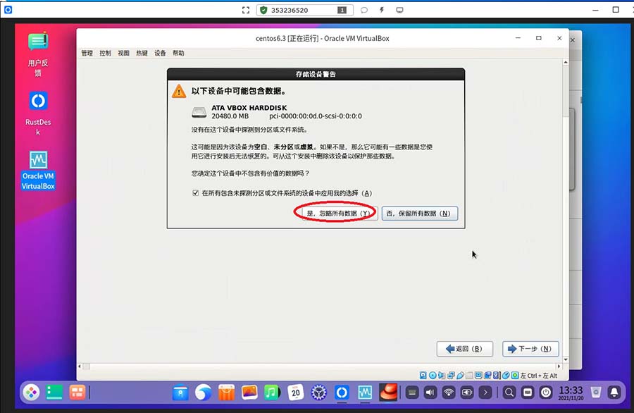
Task: Open the blue browser swirl icon in dock
Action: tap(203, 393)
